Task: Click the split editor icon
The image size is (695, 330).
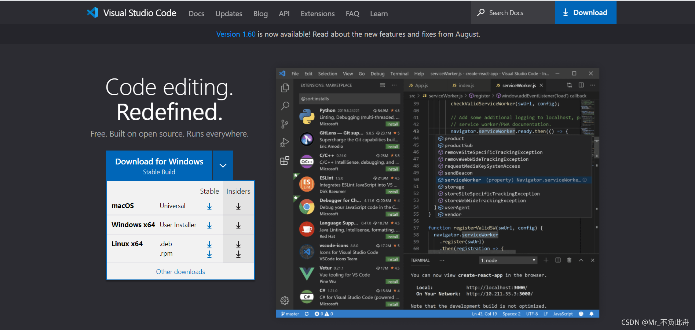Action: pyautogui.click(x=581, y=85)
